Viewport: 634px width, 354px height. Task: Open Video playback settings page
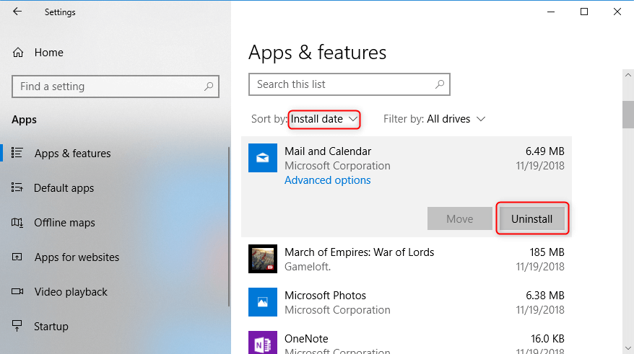[x=71, y=292]
